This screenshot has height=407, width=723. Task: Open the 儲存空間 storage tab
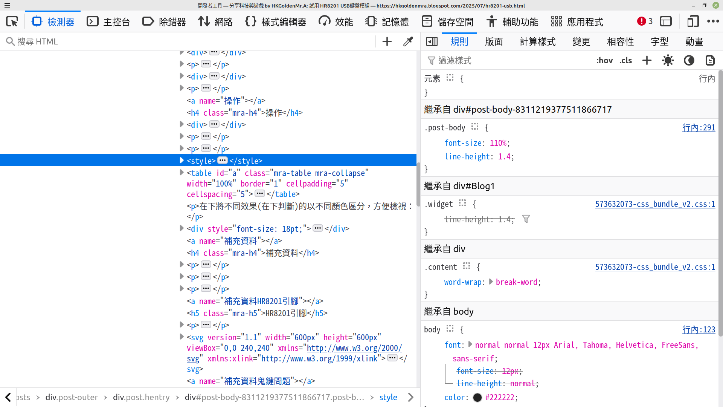coord(447,21)
